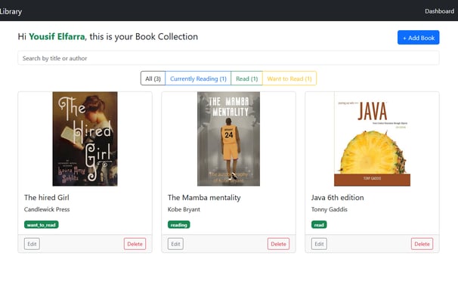Edit The hired Girl book
The image size is (458, 290).
pos(32,244)
